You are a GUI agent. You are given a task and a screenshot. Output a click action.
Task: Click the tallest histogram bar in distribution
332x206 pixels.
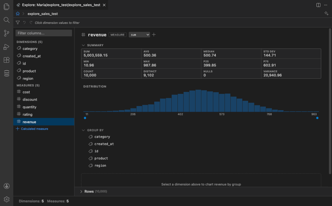pos(198,101)
